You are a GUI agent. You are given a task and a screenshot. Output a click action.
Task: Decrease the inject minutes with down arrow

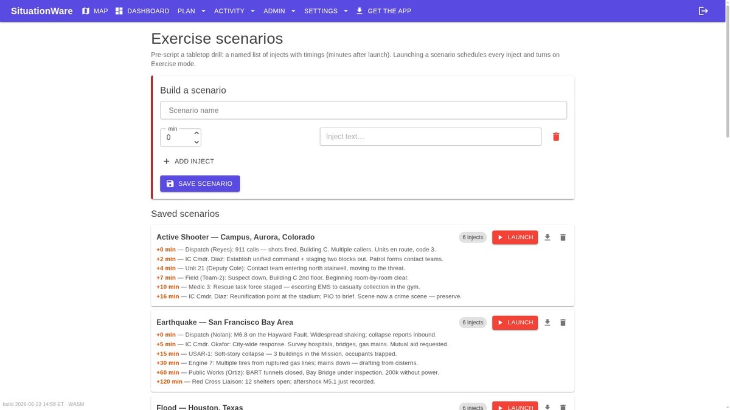196,142
